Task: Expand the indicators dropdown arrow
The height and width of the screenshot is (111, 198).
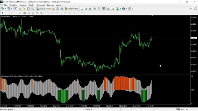Action: coord(120,9)
